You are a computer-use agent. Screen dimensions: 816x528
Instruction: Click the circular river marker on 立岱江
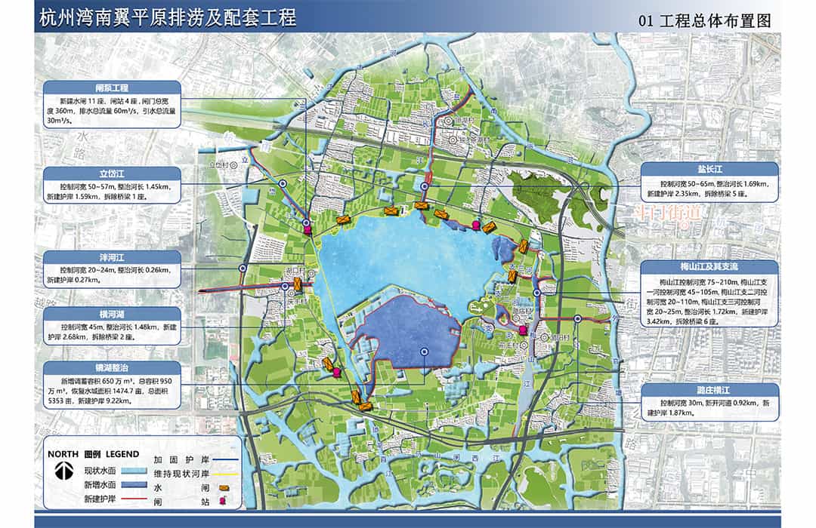point(283,184)
